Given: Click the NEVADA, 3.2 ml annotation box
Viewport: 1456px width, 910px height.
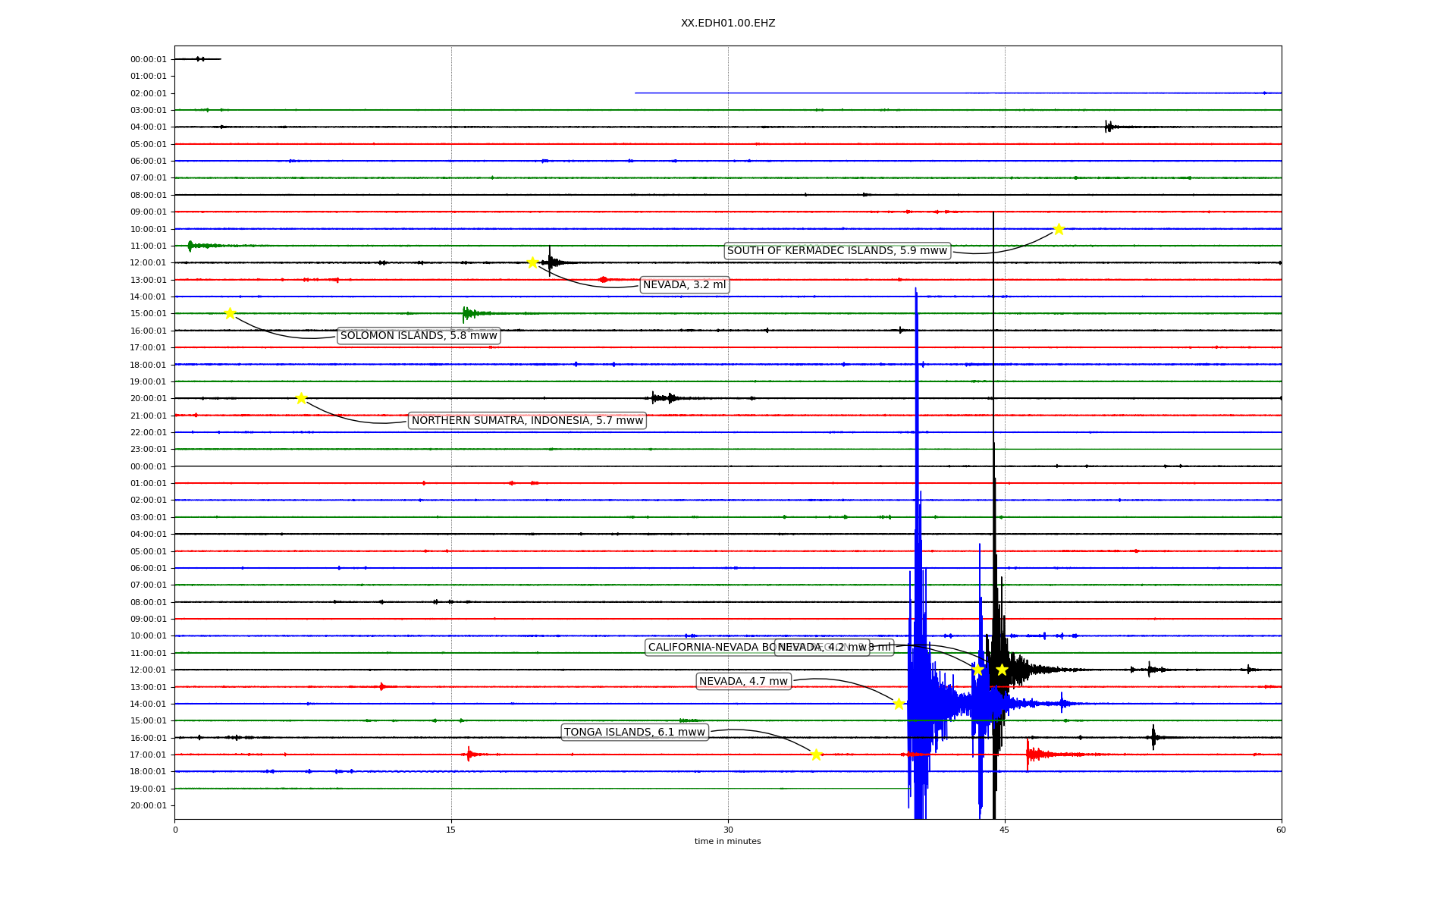Looking at the screenshot, I should pyautogui.click(x=684, y=285).
